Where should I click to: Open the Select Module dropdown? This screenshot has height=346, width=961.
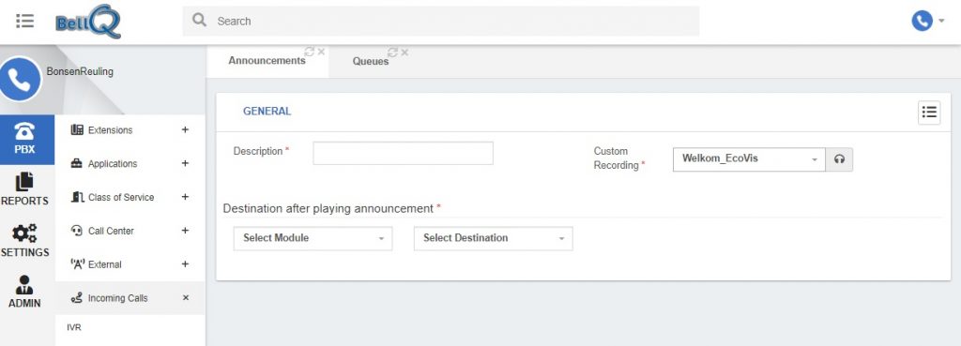click(313, 238)
